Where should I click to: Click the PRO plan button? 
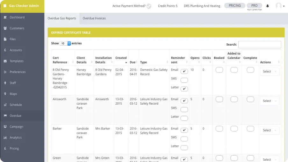pyautogui.click(x=254, y=5)
